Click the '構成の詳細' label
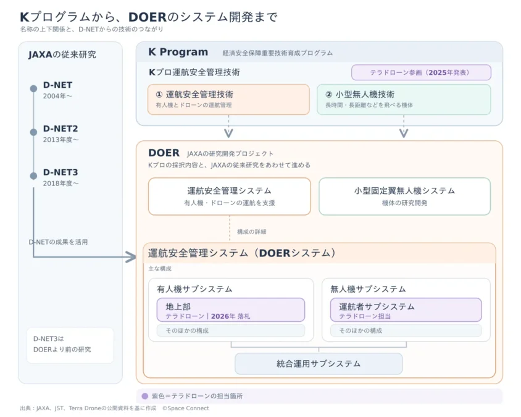Image resolution: width=521 pixels, height=417 pixels. point(251,232)
